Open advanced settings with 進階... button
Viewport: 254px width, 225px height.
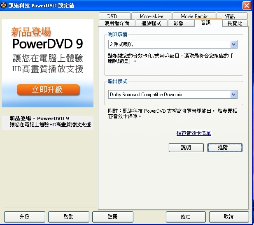point(225,148)
